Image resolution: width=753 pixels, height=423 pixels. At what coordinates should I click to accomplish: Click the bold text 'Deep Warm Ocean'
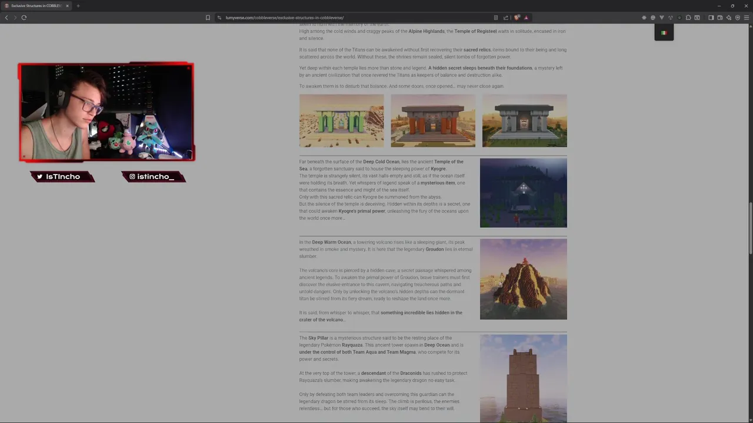pos(331,242)
